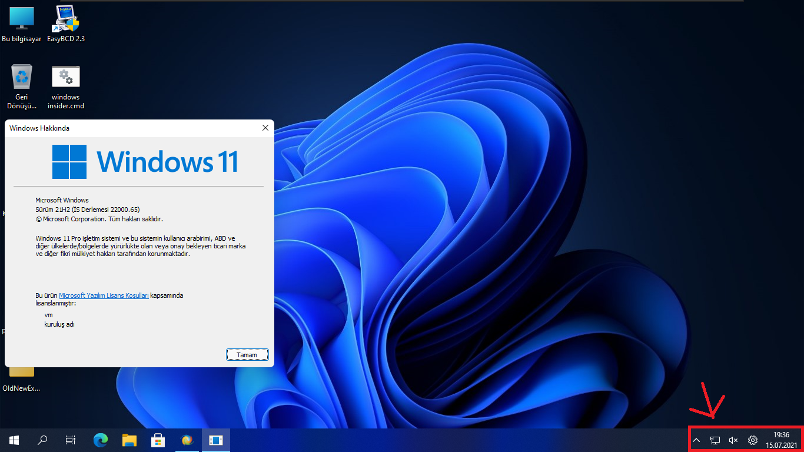Viewport: 804px width, 452px height.
Task: Click the Windows 11 logo banner
Action: click(x=145, y=162)
